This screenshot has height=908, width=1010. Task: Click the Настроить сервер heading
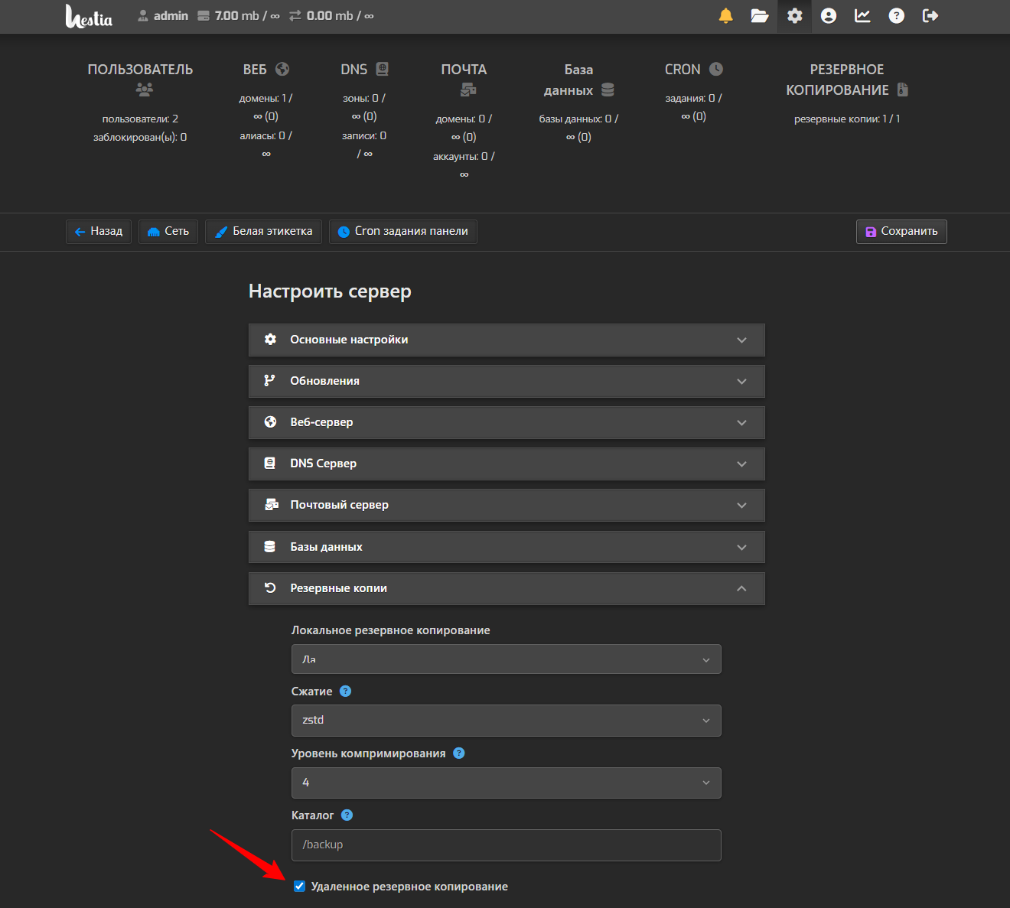coord(330,291)
